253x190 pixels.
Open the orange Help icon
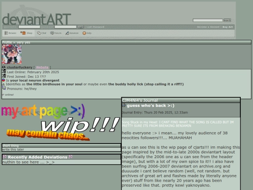84,33
